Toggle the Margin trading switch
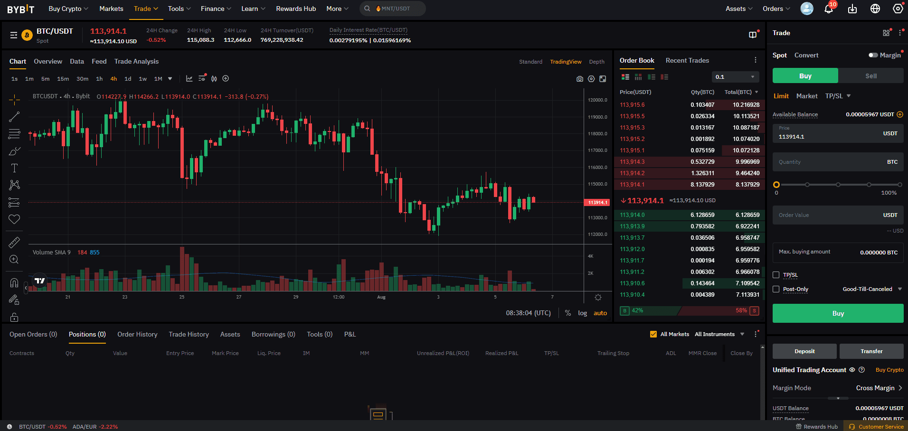Viewport: 908px width, 431px height. coord(873,55)
